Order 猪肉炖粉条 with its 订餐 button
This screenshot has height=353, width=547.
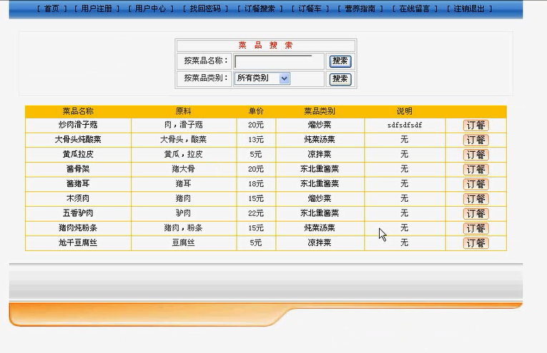475,228
